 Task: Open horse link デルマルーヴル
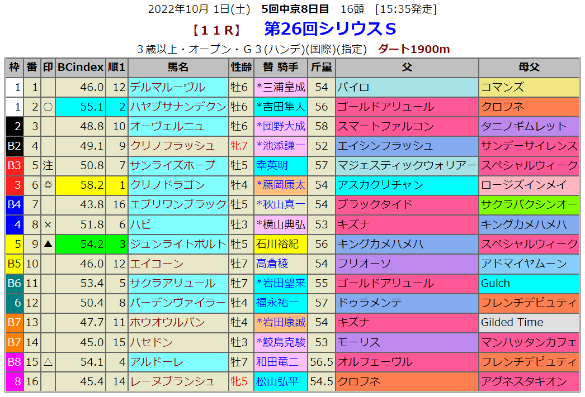pyautogui.click(x=167, y=87)
